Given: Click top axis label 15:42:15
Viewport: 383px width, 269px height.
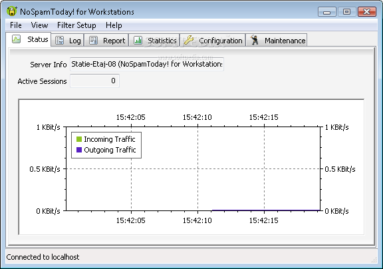Looking at the screenshot, I should click(263, 117).
